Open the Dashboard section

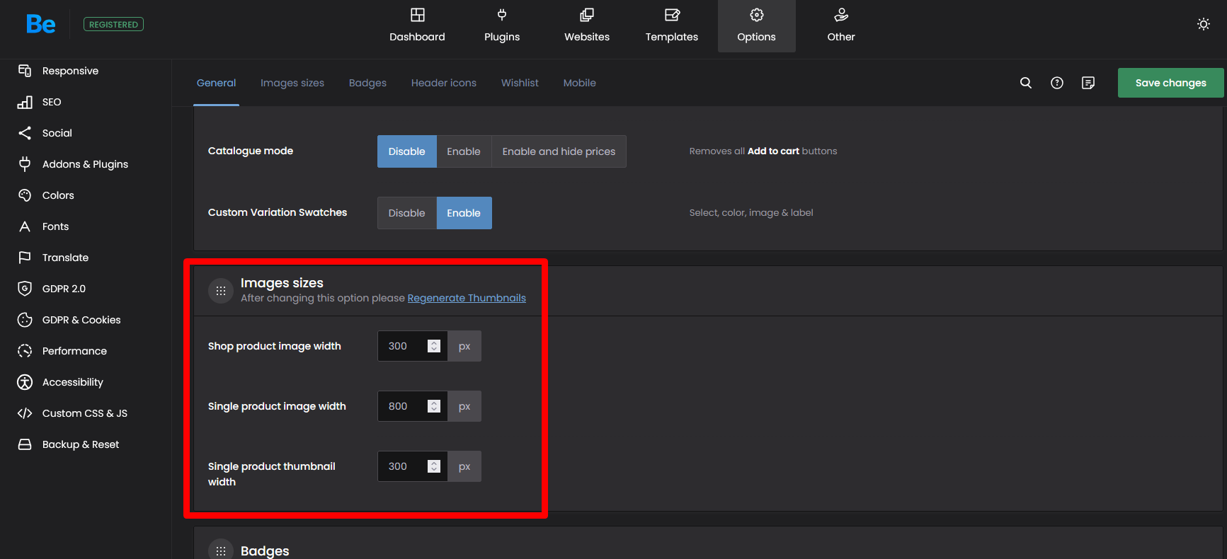pos(417,25)
